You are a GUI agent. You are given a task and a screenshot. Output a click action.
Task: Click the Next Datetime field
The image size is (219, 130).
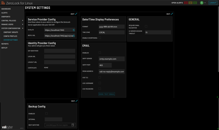coord(60,125)
